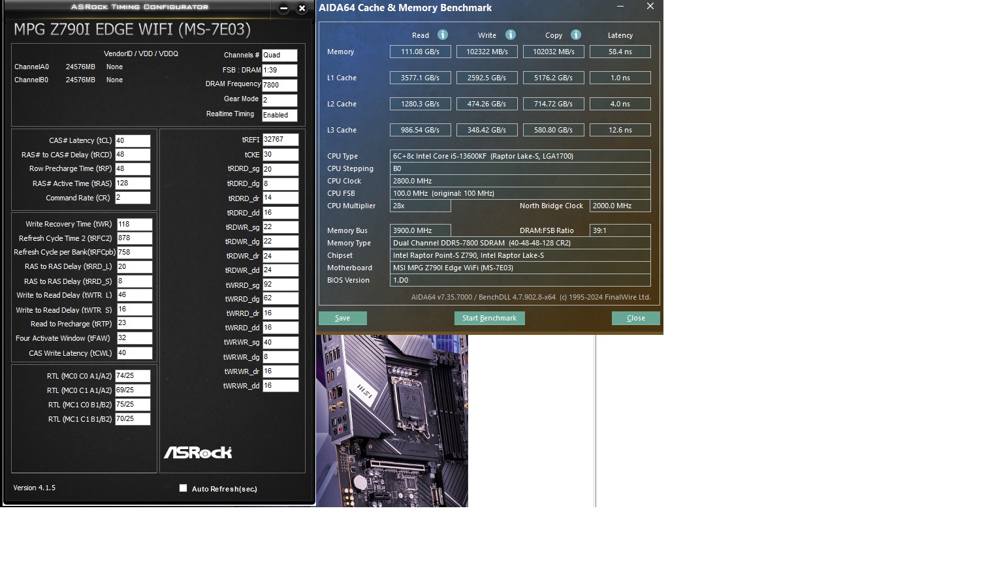Select the CAS Write Latency (tCWL) field

[x=135, y=353]
